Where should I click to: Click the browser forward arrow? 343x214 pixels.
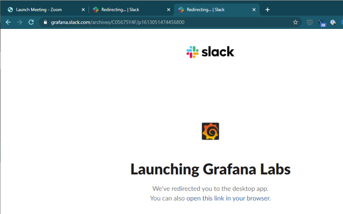19,22
